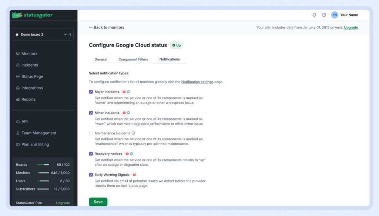Click the Maintenance incidents info icon
The height and width of the screenshot is (216, 379).
click(x=133, y=133)
